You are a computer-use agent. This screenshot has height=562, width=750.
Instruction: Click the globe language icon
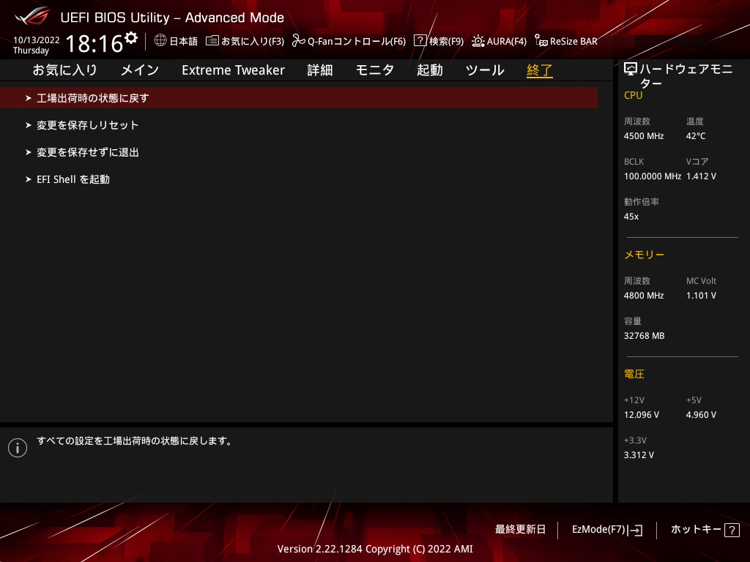[160, 40]
